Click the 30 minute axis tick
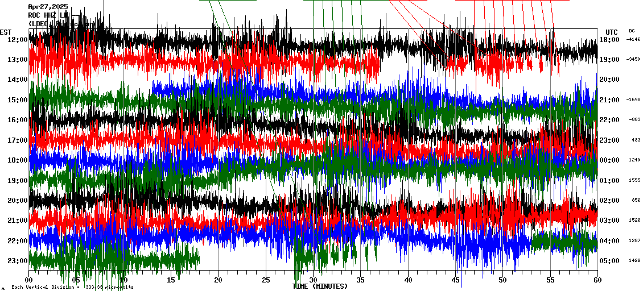The width and height of the screenshot is (643, 295). [313, 280]
